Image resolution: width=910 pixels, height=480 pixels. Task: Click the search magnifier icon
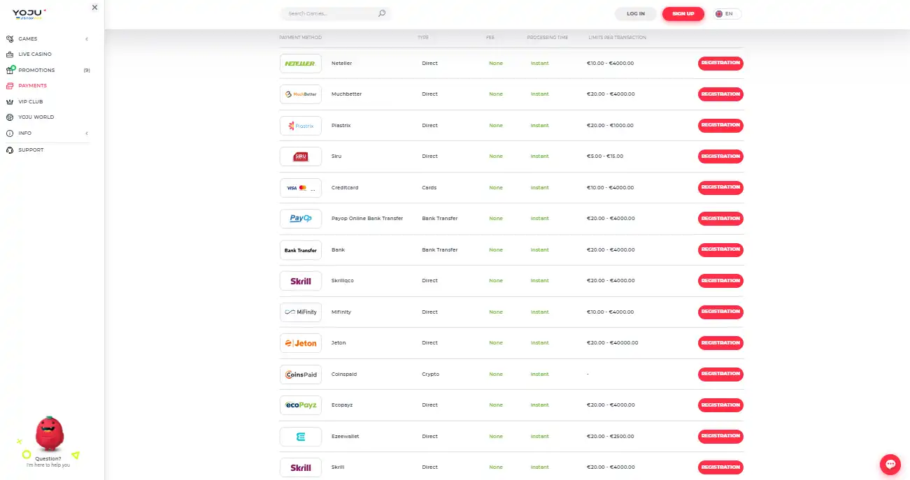click(x=381, y=13)
